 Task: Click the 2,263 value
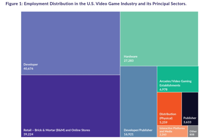(164, 135)
